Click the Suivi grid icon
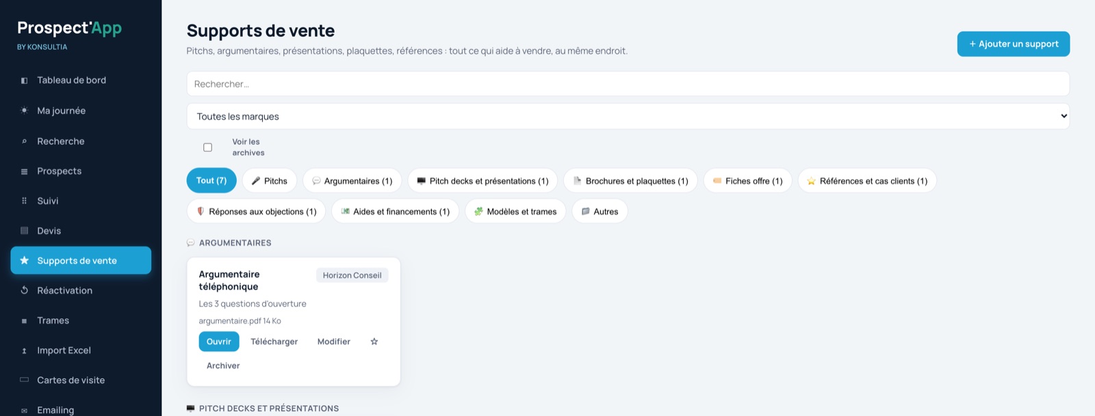This screenshot has height=416, width=1095. click(24, 201)
